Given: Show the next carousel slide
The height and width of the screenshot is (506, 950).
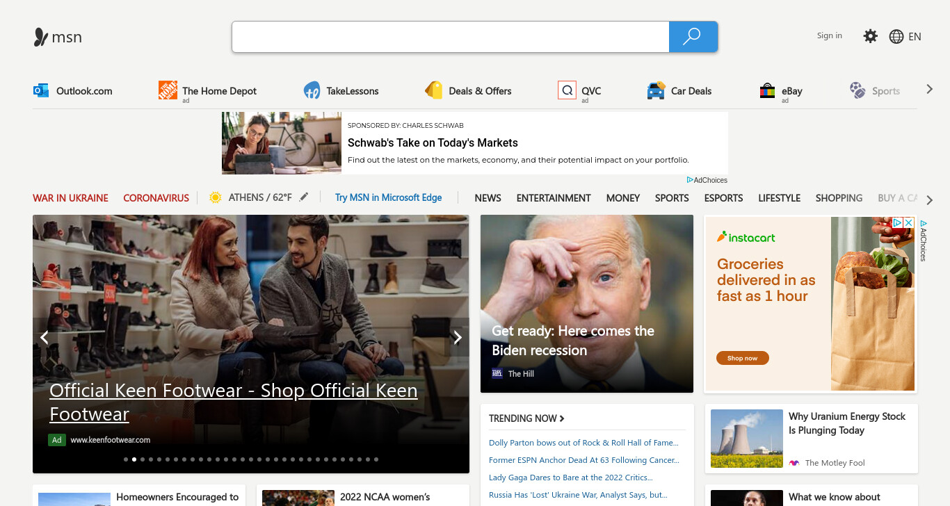Looking at the screenshot, I should pos(457,338).
